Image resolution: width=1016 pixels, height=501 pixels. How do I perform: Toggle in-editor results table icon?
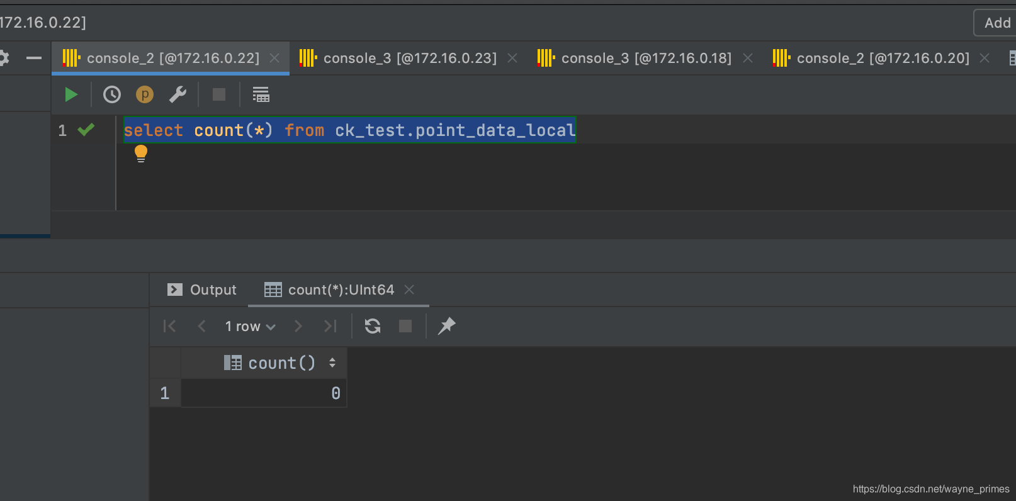click(x=261, y=94)
